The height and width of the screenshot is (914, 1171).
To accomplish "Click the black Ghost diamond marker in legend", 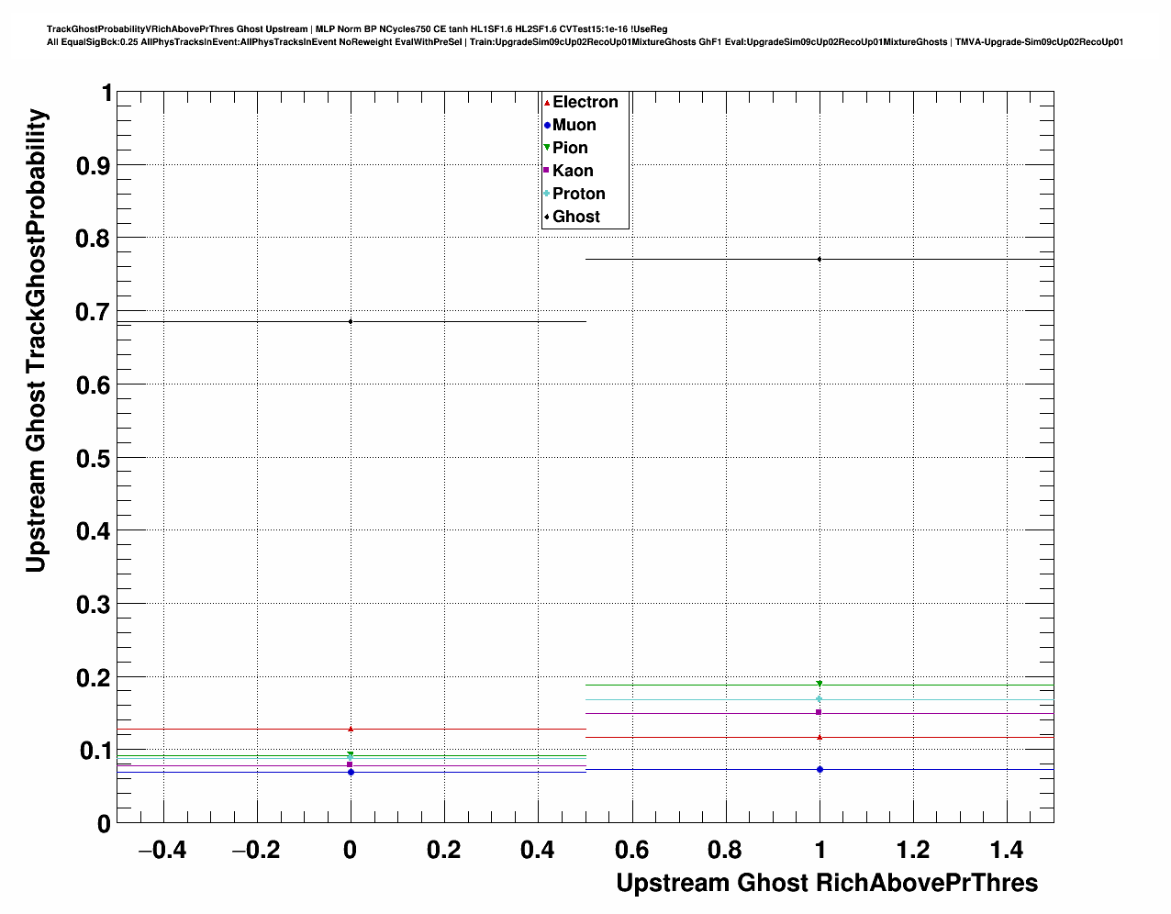I will [547, 217].
